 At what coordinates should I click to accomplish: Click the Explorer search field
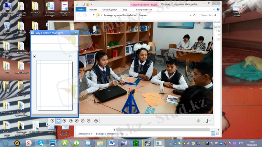[207, 15]
